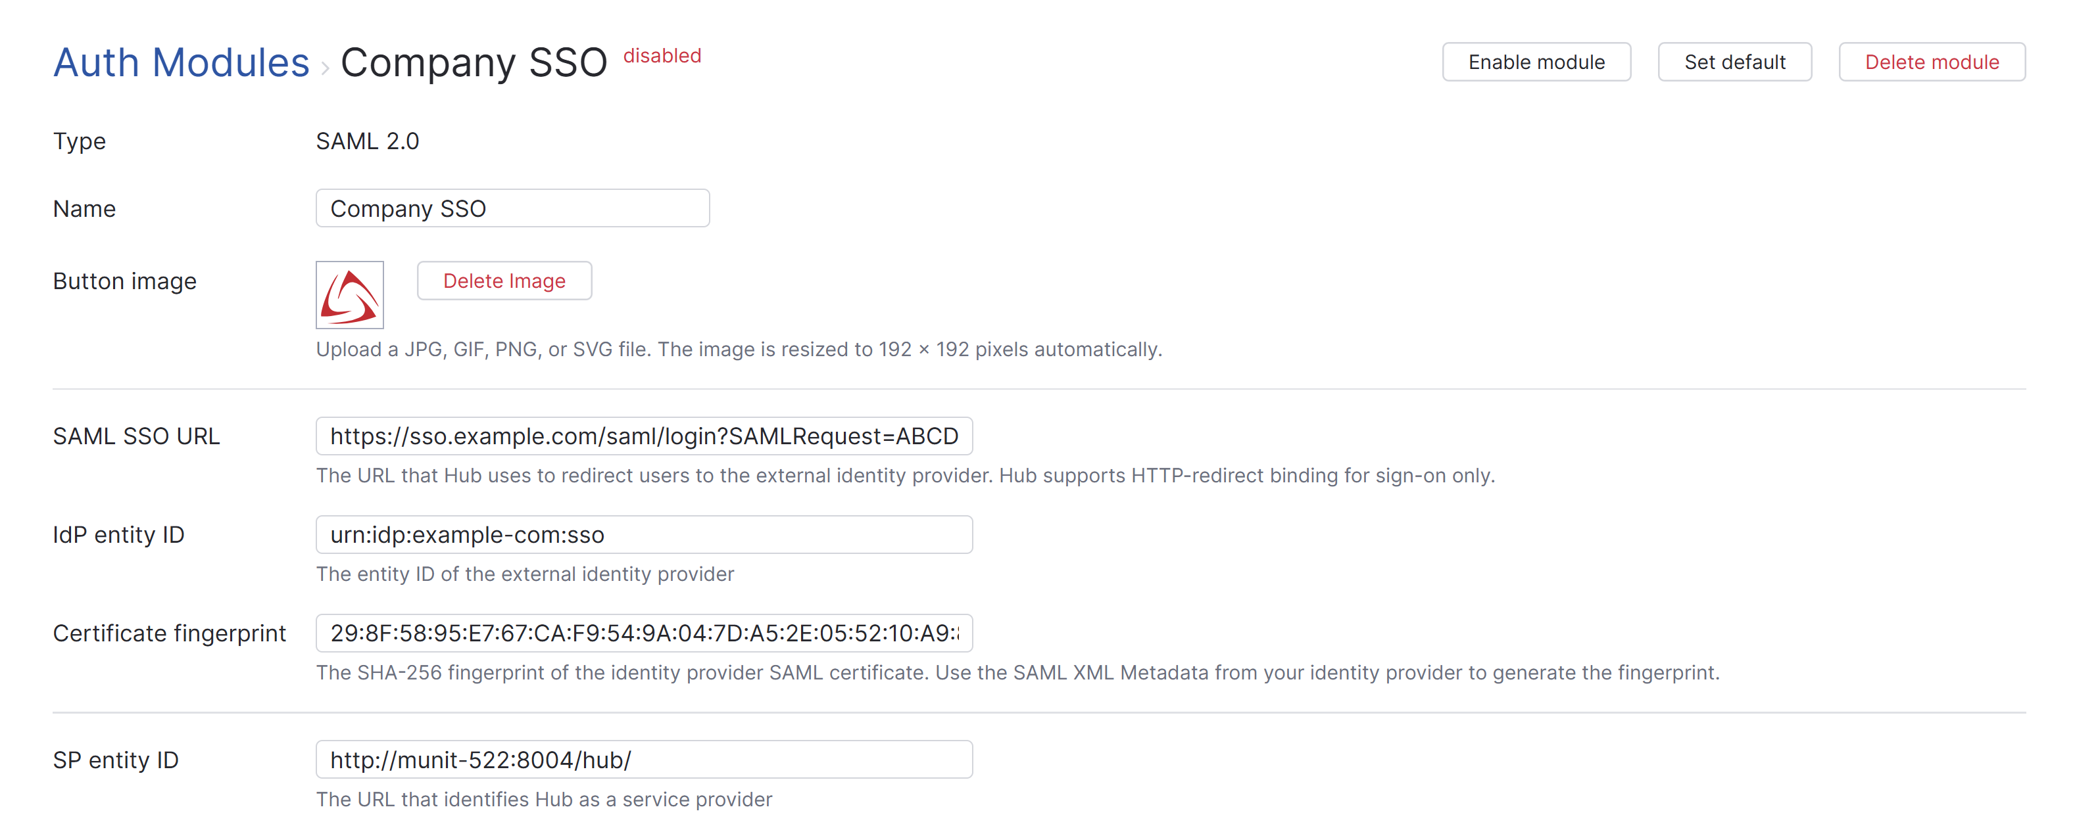Delete the uploaded button image
This screenshot has width=2075, height=826.
[504, 280]
